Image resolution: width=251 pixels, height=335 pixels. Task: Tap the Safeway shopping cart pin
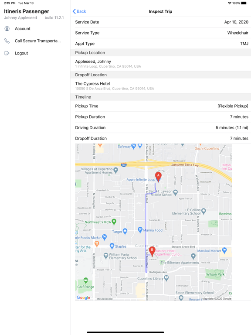[134, 147]
